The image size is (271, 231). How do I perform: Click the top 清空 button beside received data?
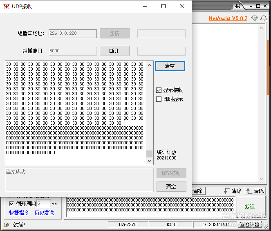click(170, 66)
